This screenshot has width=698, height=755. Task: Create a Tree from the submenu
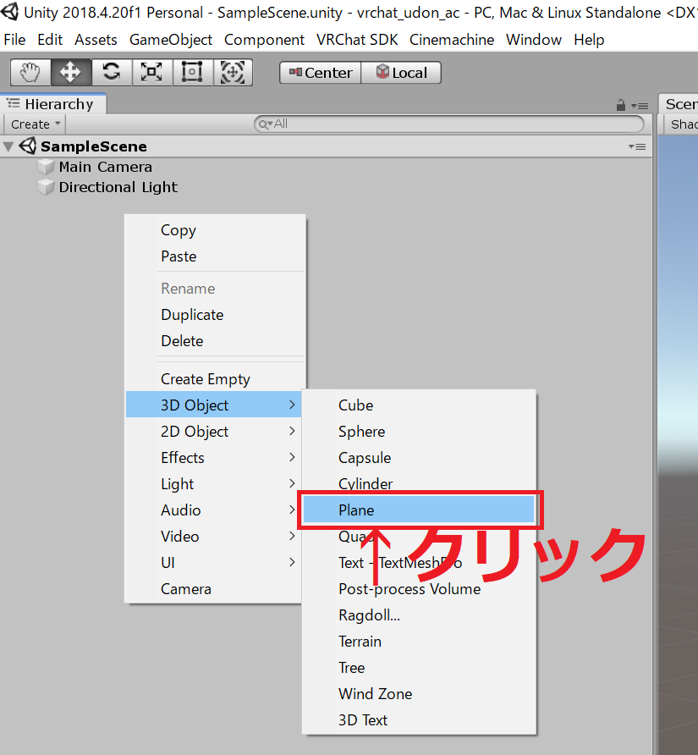point(419,667)
